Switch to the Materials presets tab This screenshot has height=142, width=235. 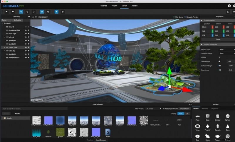tap(205, 109)
